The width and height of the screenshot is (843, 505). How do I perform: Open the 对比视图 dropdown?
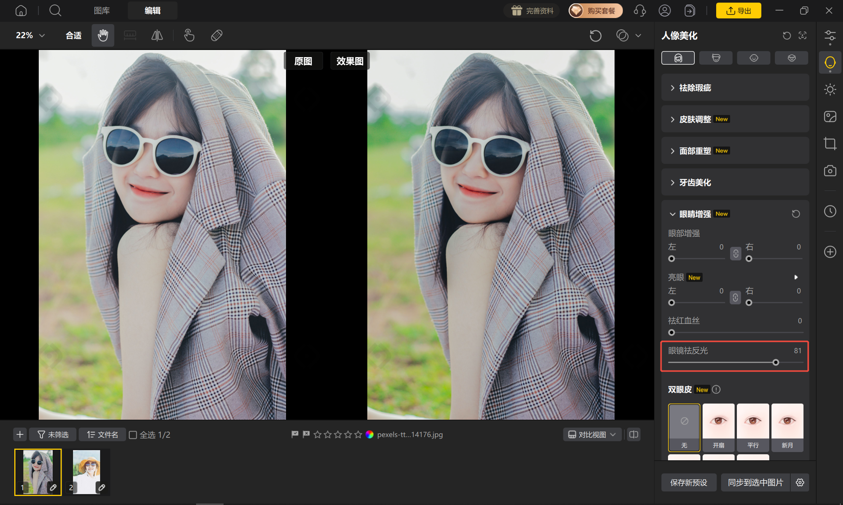[x=592, y=434]
